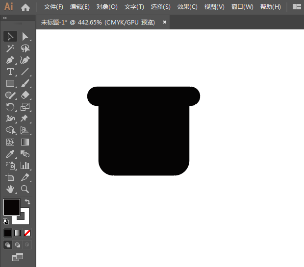Enable Draw Behind mode
The width and height of the screenshot is (304, 267).
click(18, 244)
